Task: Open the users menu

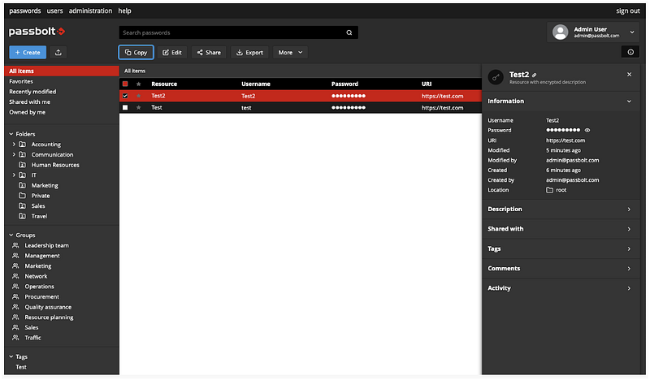Action: (x=54, y=11)
